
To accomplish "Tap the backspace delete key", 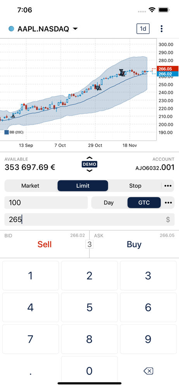I will coord(148,371).
